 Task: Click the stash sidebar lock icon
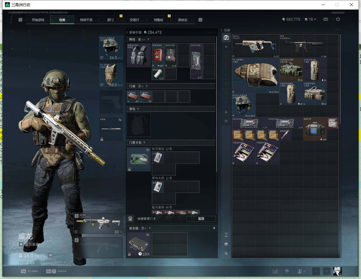[x=226, y=112]
